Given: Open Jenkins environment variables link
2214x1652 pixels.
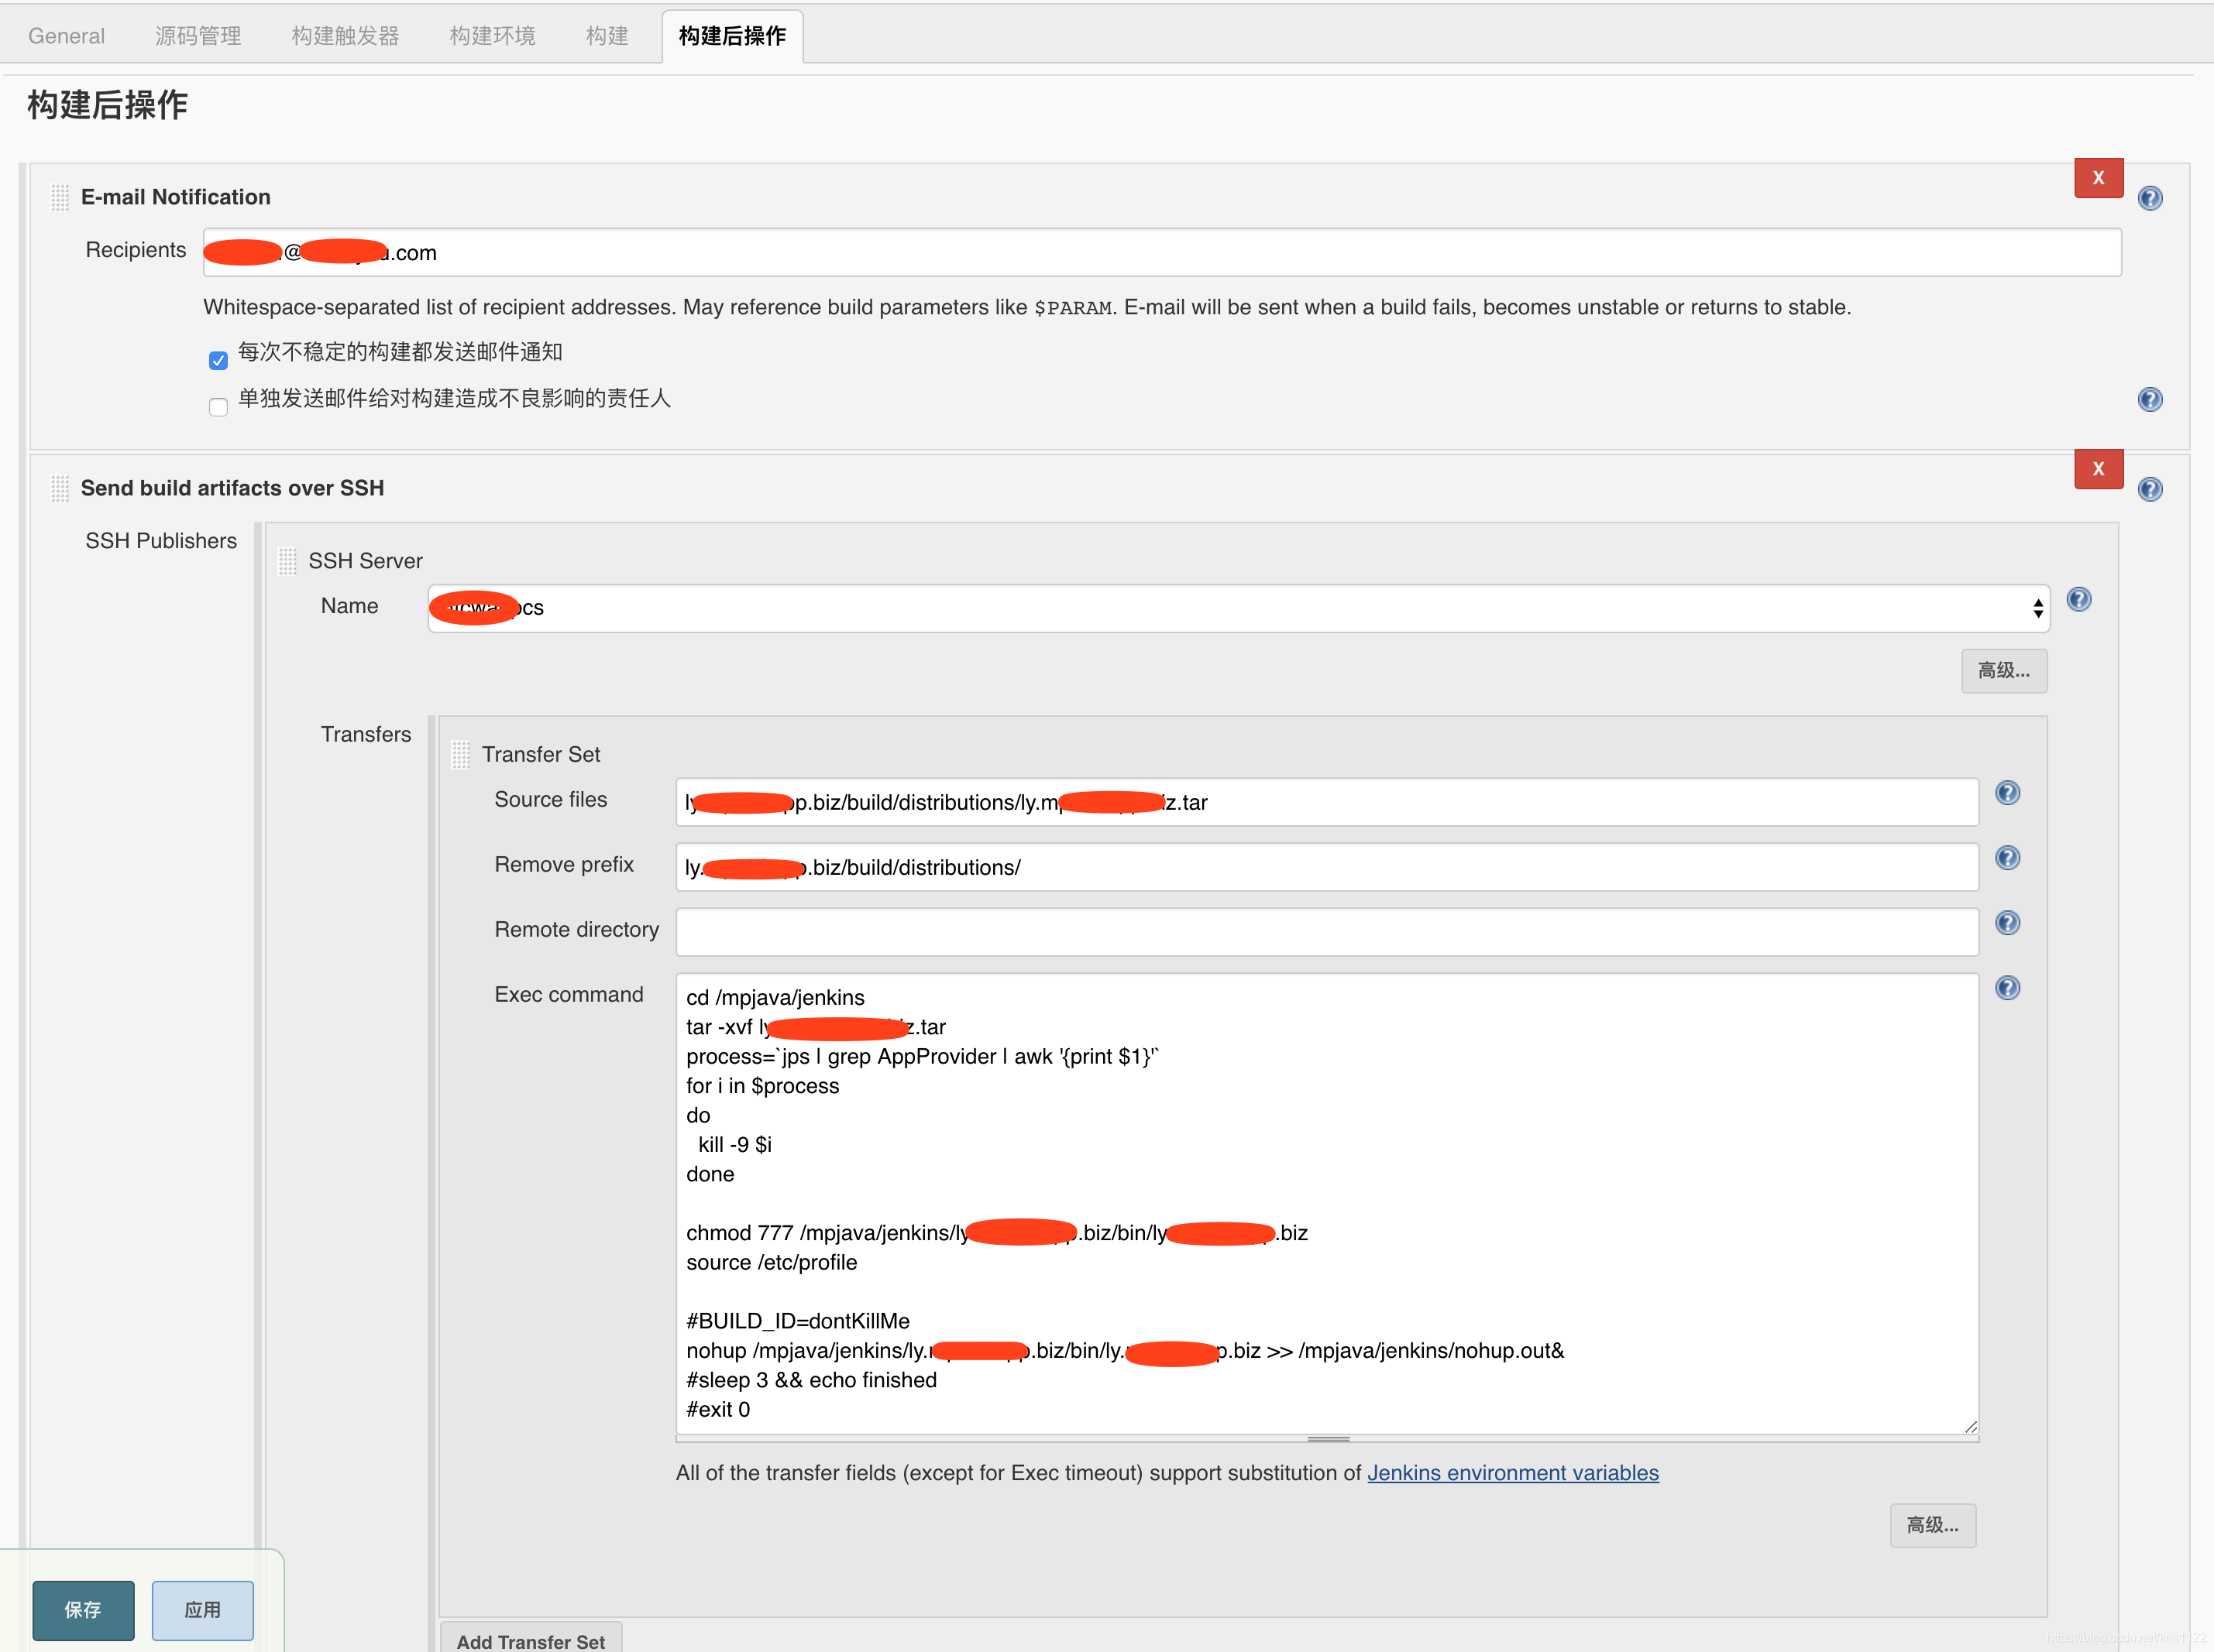Looking at the screenshot, I should [1511, 1473].
